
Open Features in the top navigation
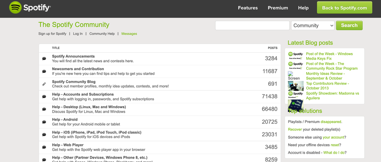pyautogui.click(x=248, y=8)
